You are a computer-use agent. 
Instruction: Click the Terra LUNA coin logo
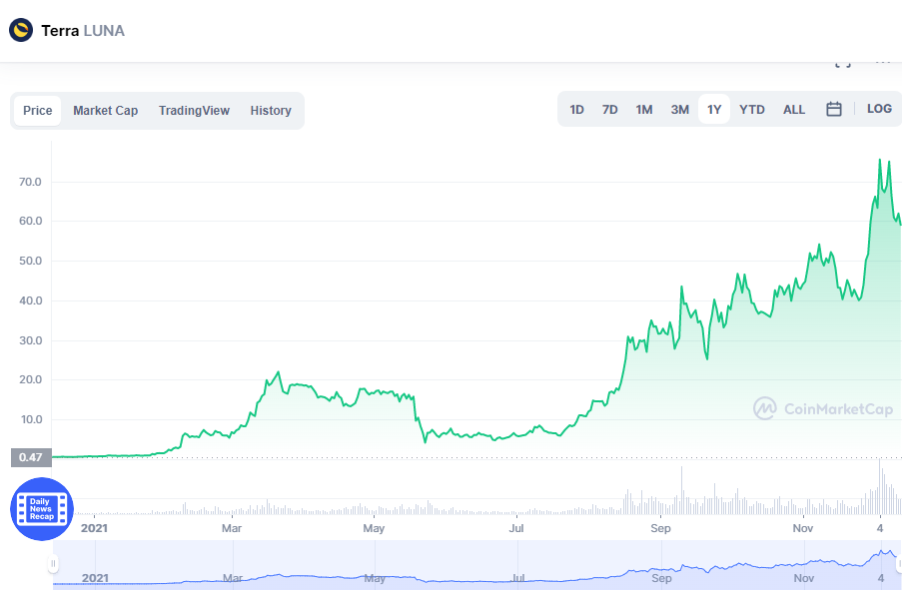coord(21,30)
